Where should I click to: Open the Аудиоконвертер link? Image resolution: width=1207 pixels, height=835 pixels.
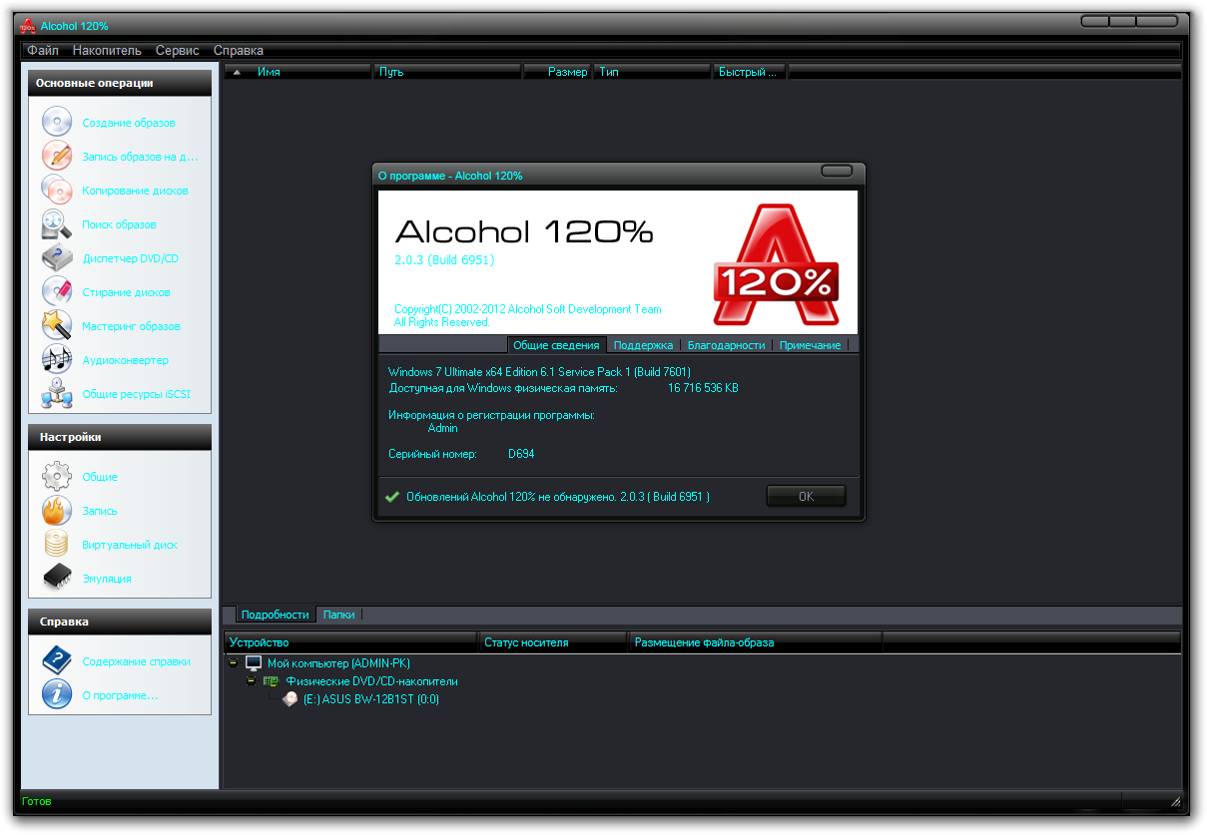(x=125, y=360)
